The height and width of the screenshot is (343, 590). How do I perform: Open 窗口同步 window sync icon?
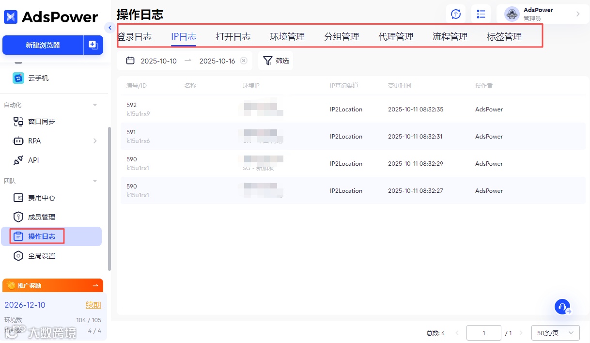[18, 122]
